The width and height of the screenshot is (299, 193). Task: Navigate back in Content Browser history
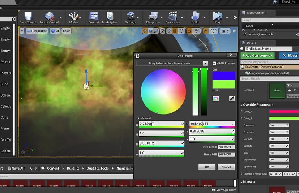[x=31, y=168]
